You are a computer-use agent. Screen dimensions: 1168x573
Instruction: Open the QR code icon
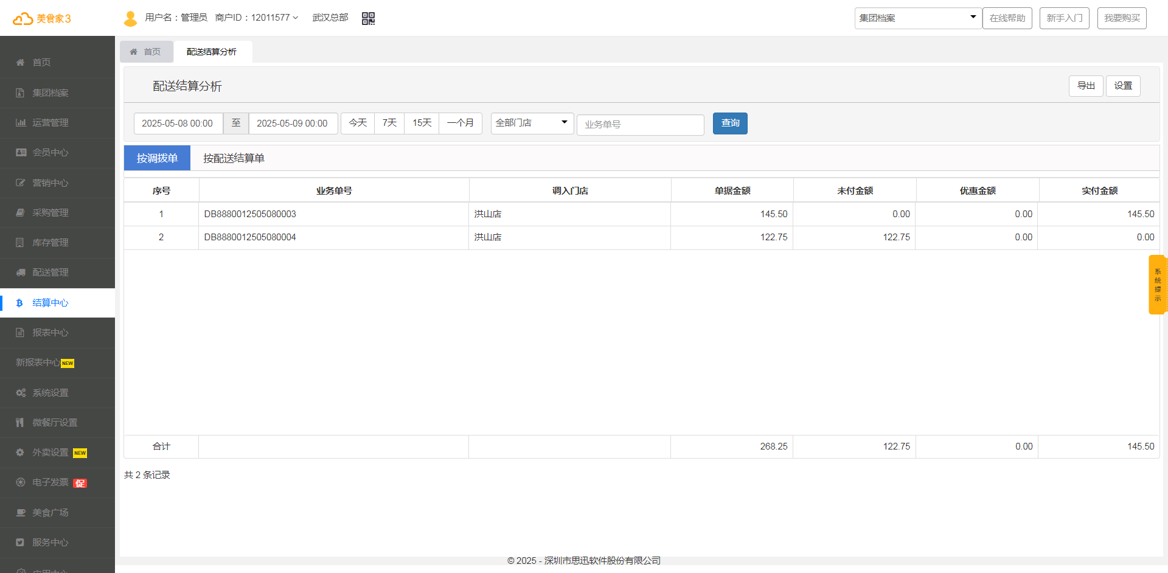click(x=368, y=18)
